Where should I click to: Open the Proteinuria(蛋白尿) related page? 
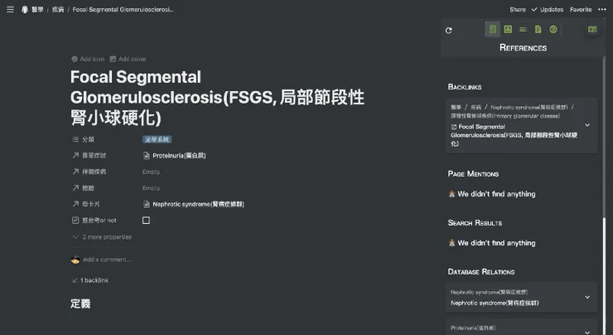coord(175,156)
